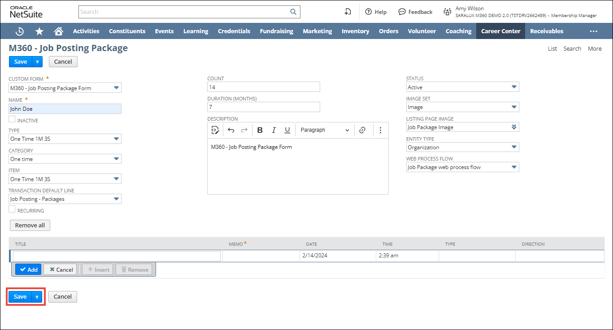Enable the Recurring checkbox

coord(12,209)
